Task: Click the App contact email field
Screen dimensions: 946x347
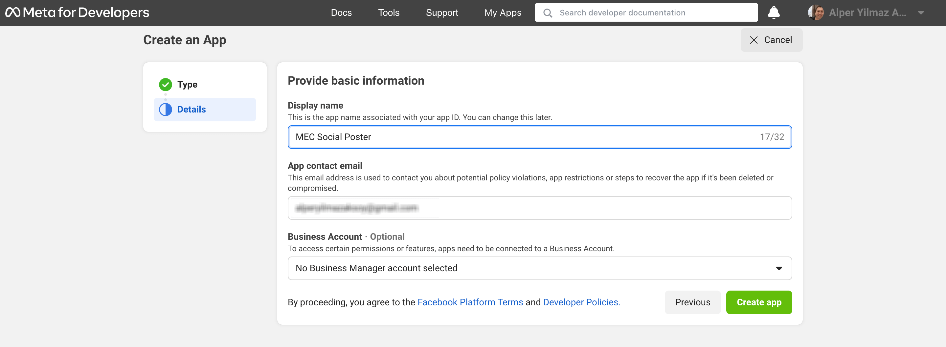Action: click(539, 208)
